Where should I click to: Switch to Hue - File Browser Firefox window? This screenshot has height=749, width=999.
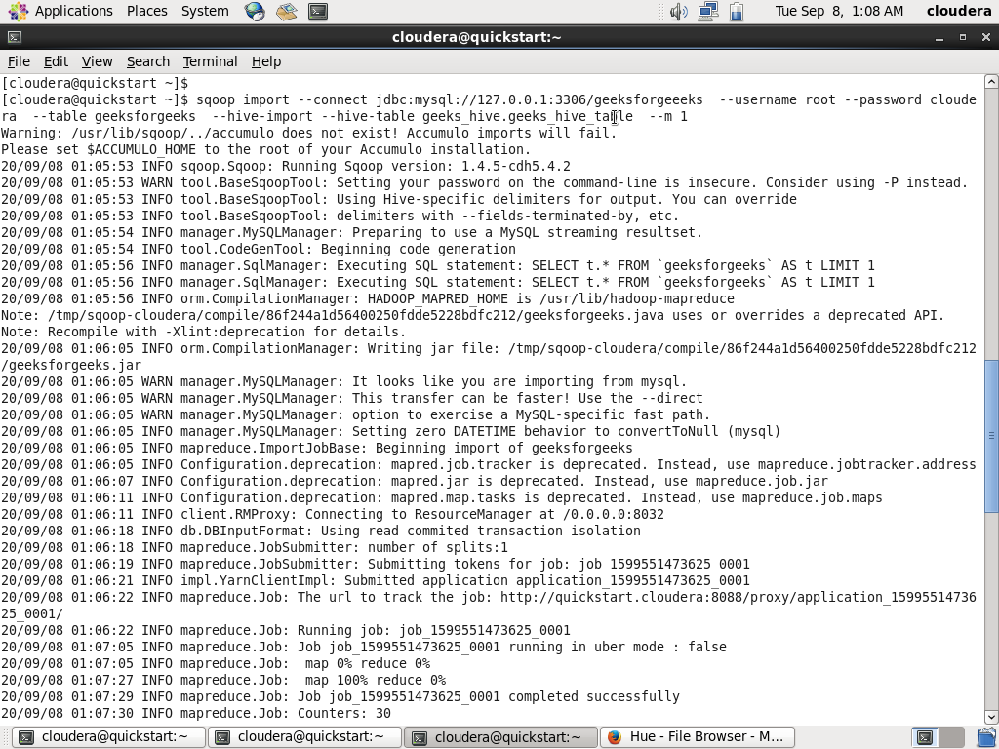tap(697, 737)
